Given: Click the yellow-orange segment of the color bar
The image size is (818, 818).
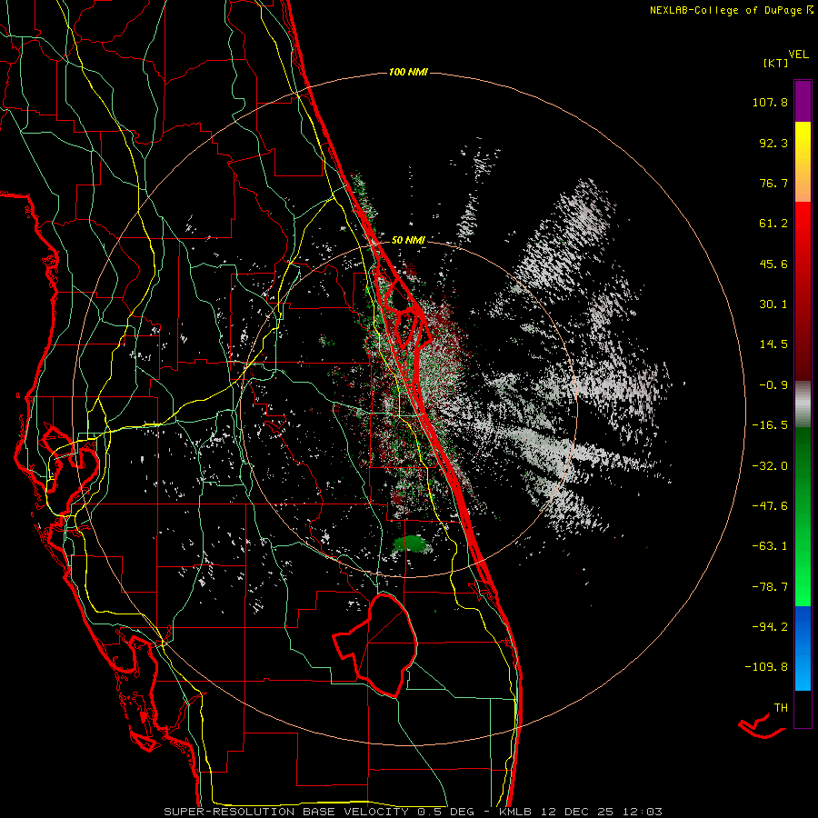Looking at the screenshot, I should tap(803, 162).
